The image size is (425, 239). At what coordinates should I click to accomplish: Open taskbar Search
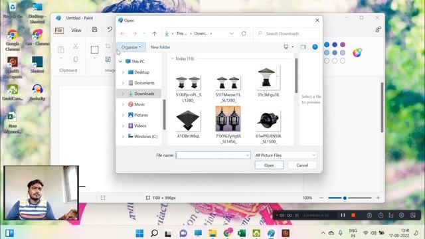(154, 233)
